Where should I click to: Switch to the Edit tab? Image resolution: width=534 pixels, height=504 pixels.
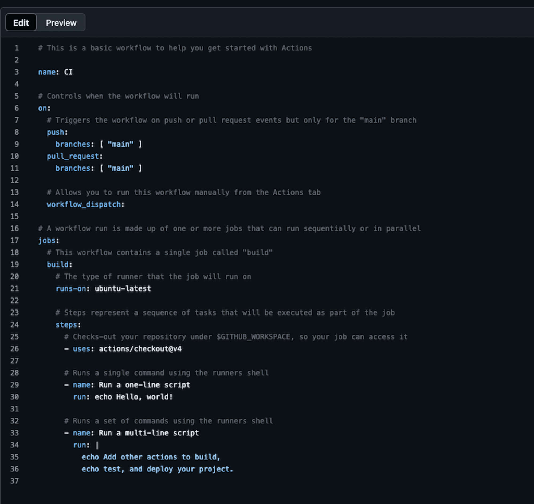pos(20,22)
